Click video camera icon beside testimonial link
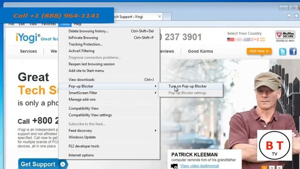 click(x=174, y=166)
